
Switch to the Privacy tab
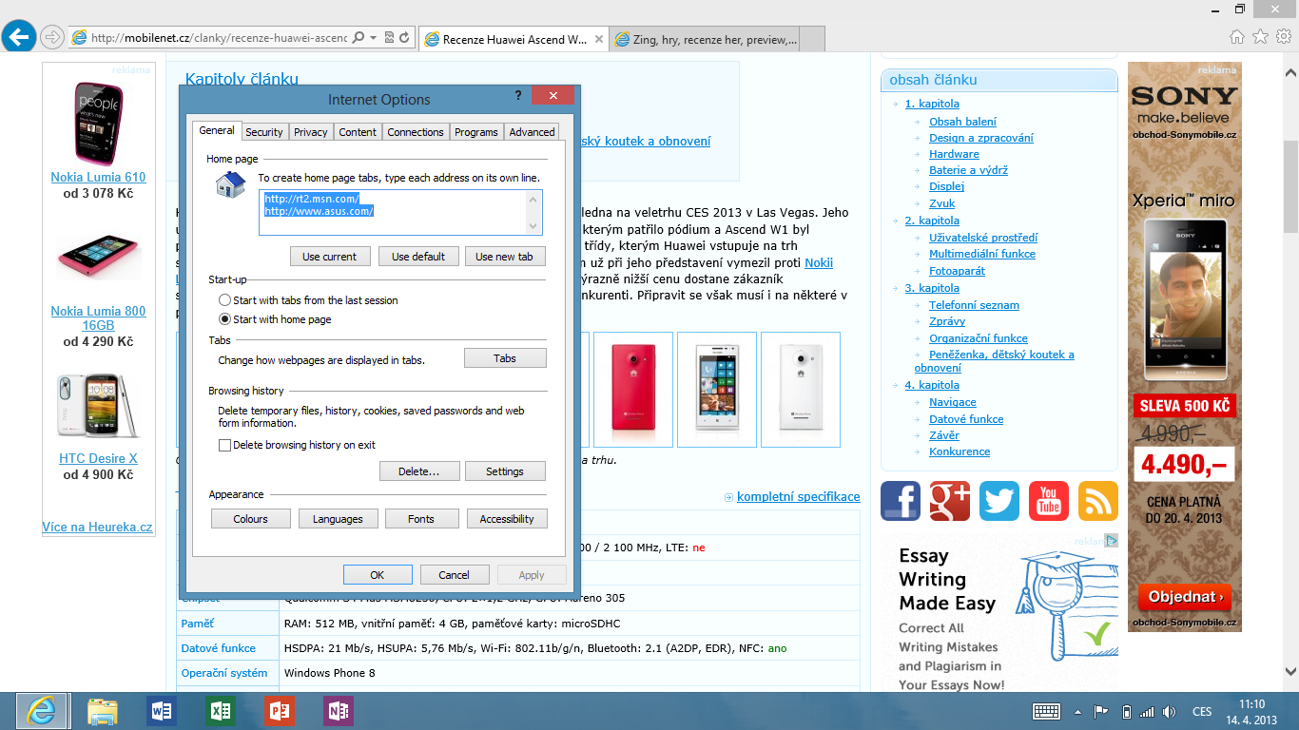click(311, 132)
